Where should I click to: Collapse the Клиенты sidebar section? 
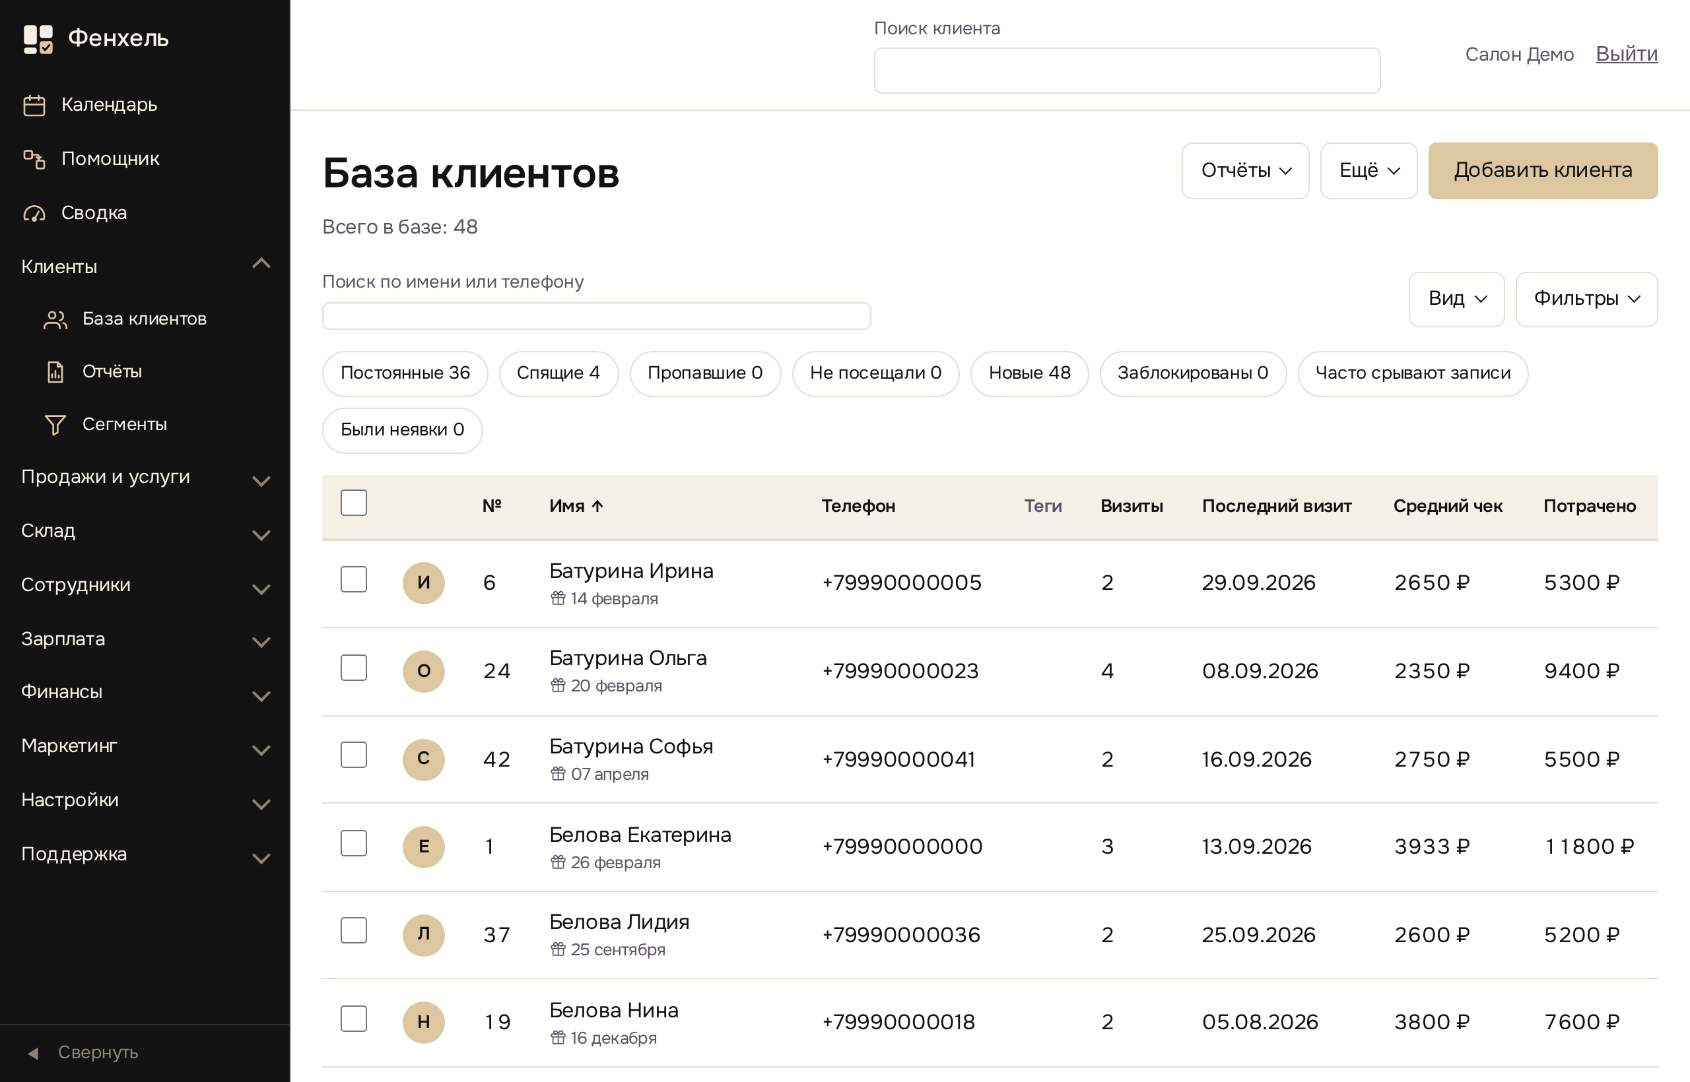pyautogui.click(x=145, y=267)
